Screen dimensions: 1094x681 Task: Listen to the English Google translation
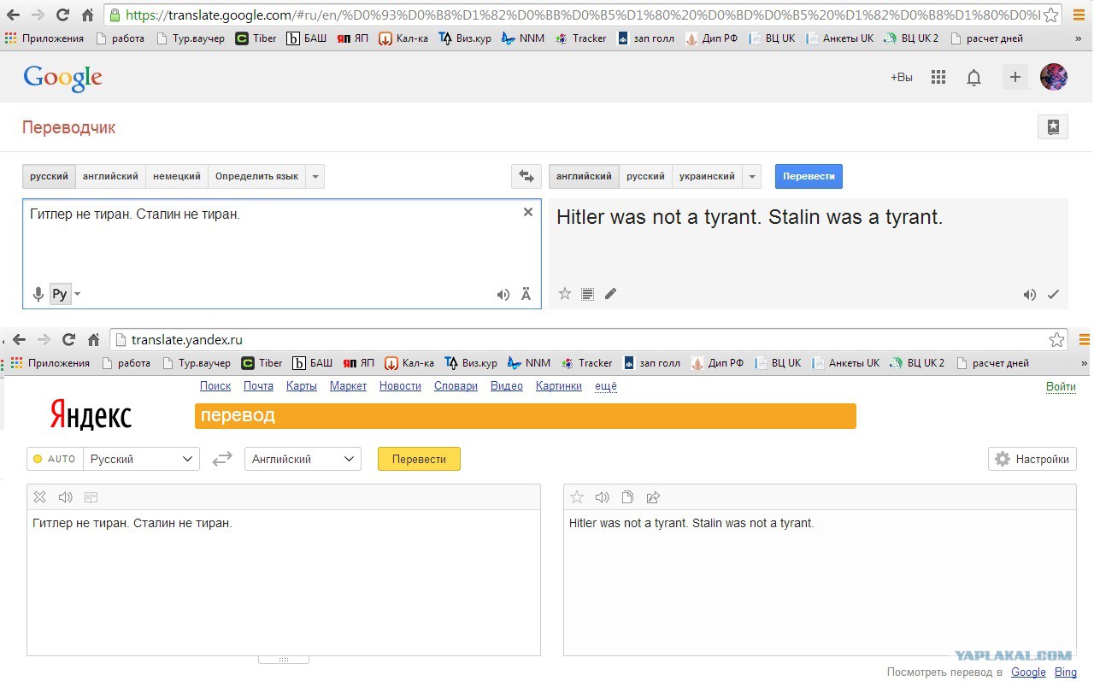[x=1030, y=295]
